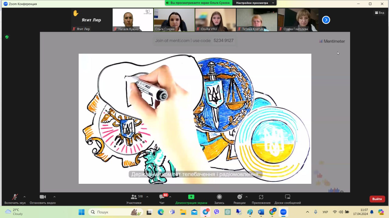The width and height of the screenshot is (389, 218).
Task: Open the Mail app from the taskbar
Action: (x=194, y=212)
